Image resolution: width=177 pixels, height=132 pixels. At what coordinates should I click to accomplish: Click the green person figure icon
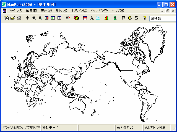coord(115,18)
